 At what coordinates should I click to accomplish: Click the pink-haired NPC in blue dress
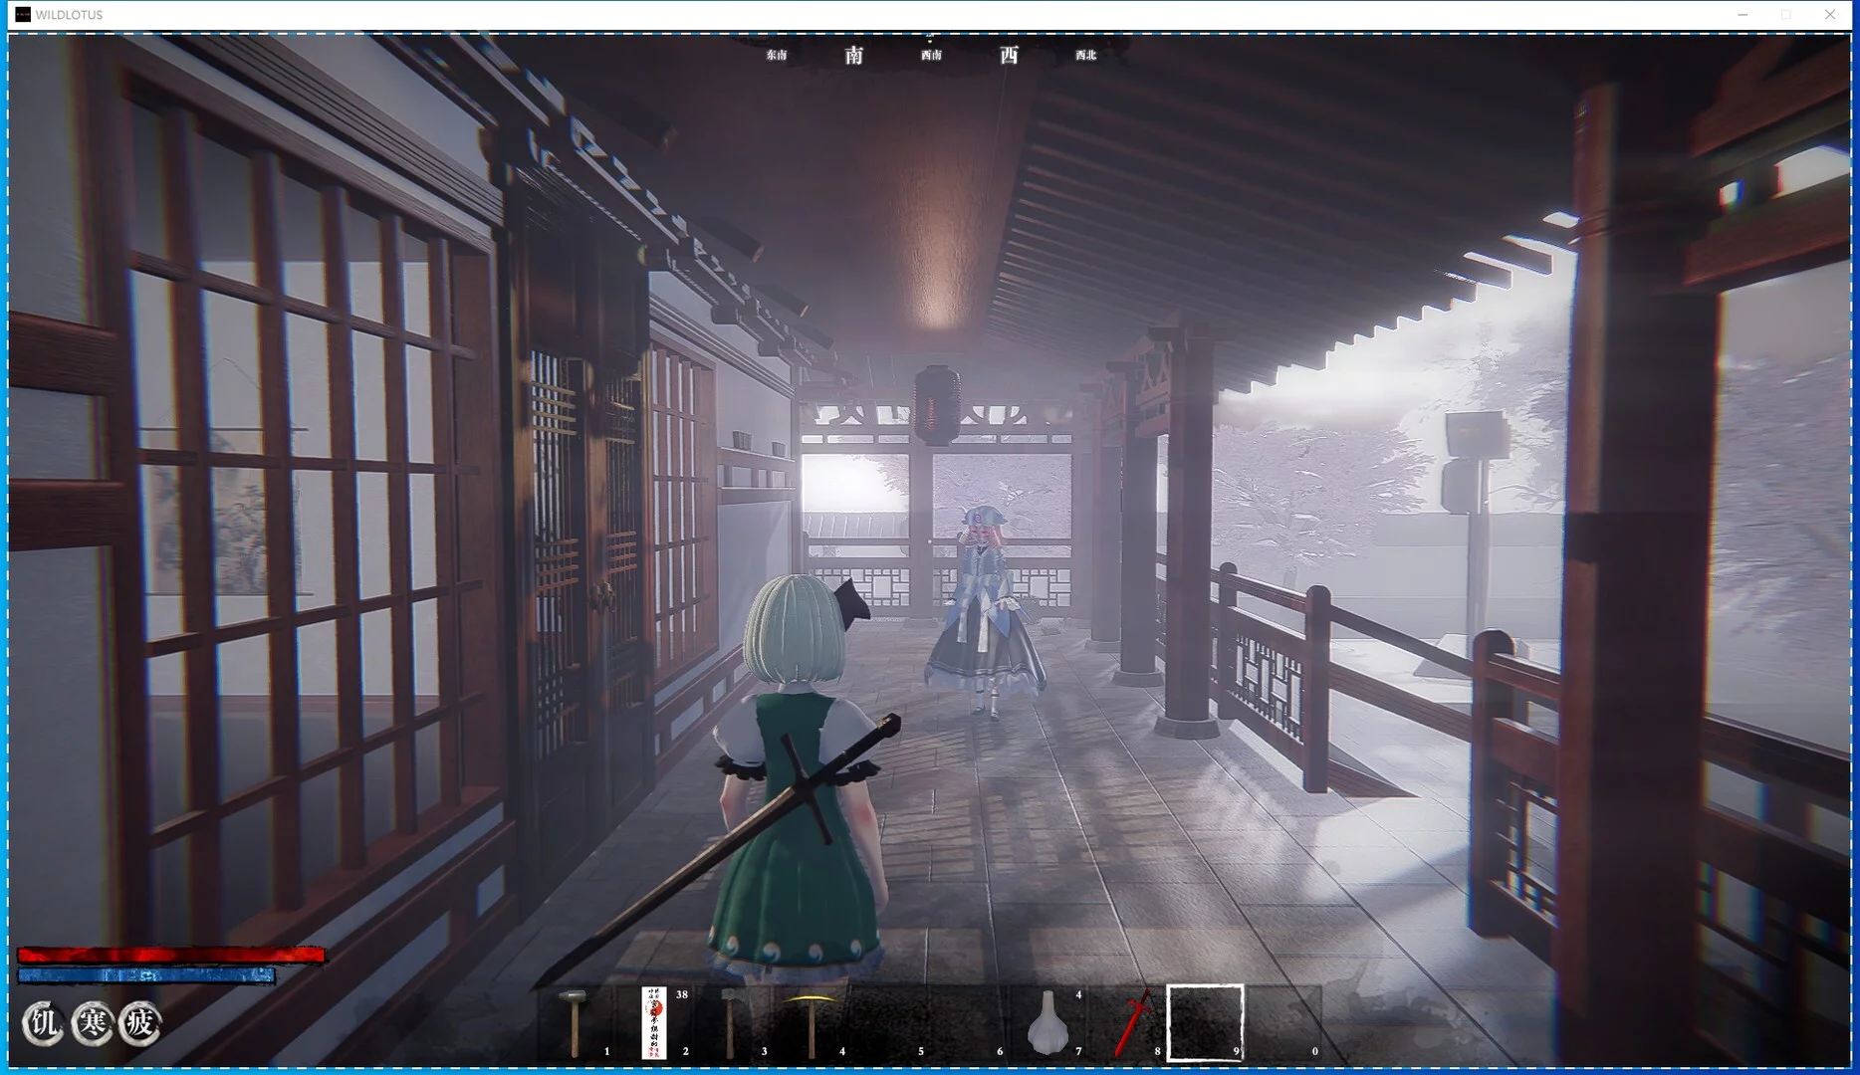pyautogui.click(x=984, y=612)
